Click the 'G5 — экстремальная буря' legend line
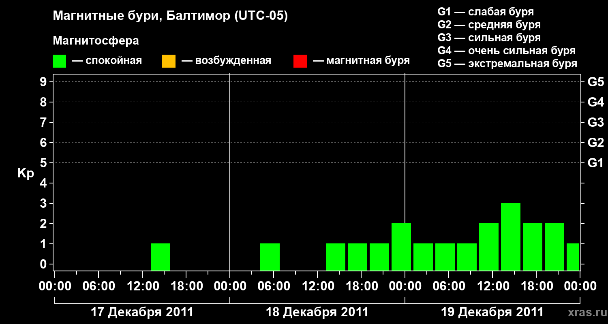 pyautogui.click(x=507, y=64)
